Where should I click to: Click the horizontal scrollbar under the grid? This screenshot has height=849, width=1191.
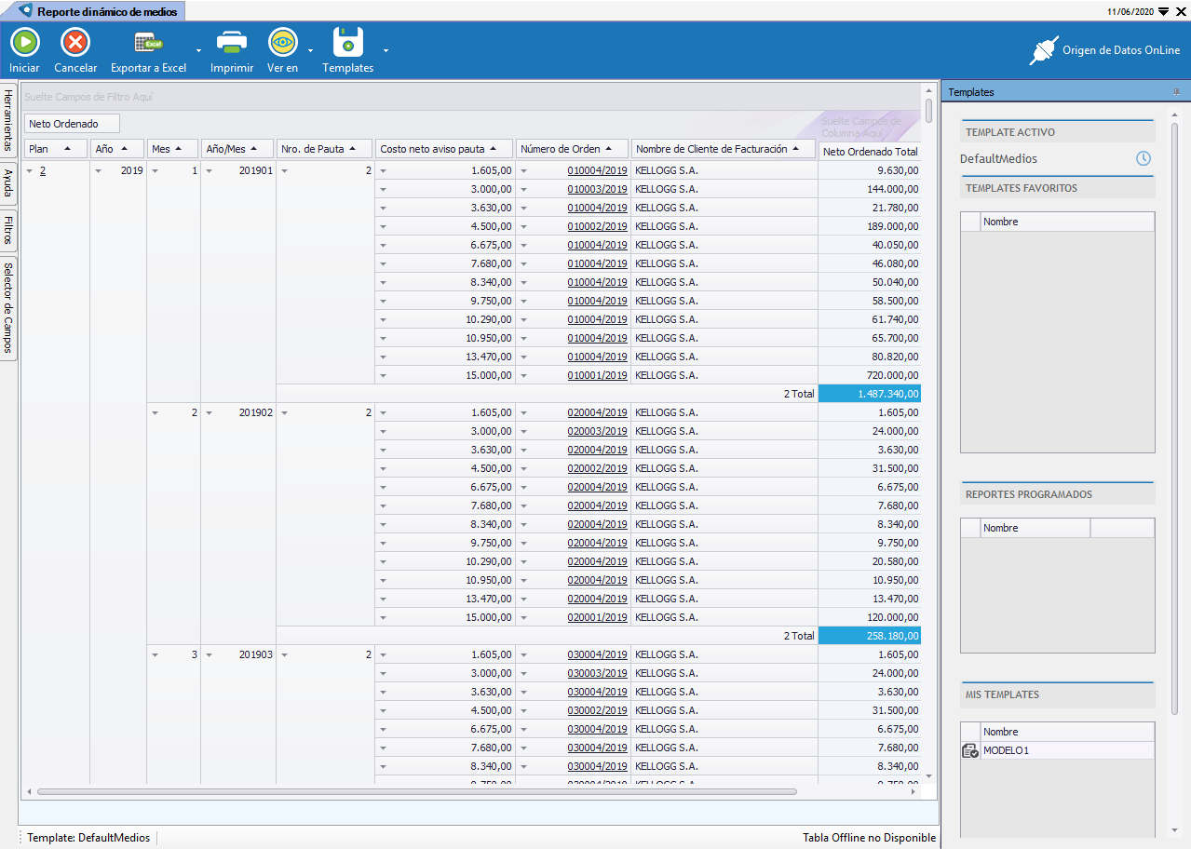[416, 791]
